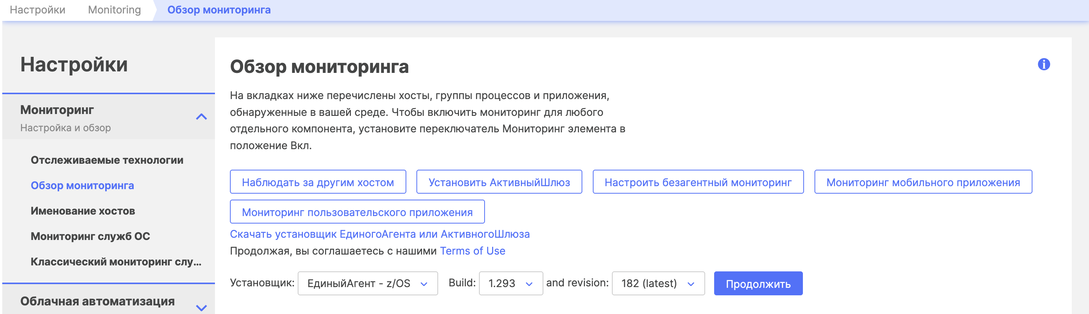The image size is (1089, 314).
Task: Click Мониторинг пользовательского приложения button
Action: pyautogui.click(x=357, y=212)
